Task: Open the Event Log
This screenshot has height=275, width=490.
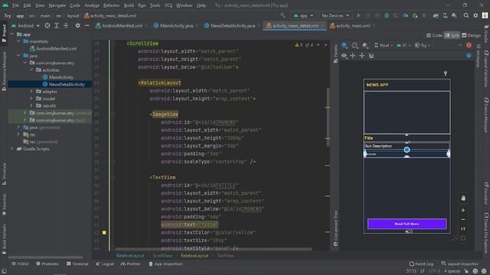Action: coord(421,264)
